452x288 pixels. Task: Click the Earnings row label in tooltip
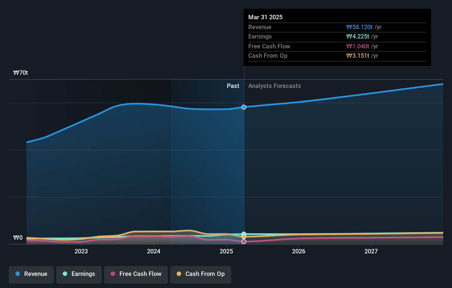tap(260, 36)
